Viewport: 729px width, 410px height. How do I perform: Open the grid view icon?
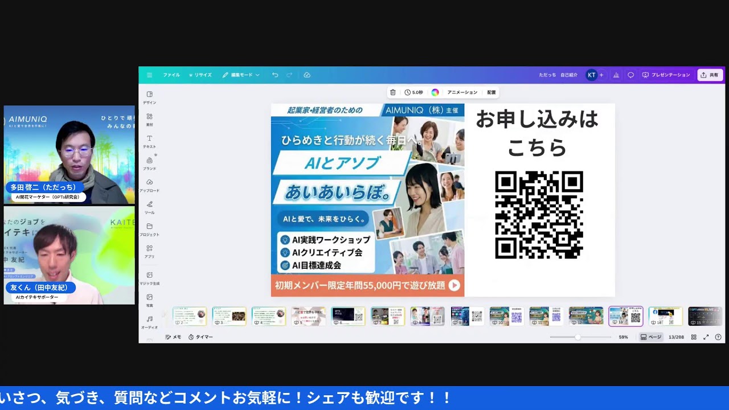694,337
